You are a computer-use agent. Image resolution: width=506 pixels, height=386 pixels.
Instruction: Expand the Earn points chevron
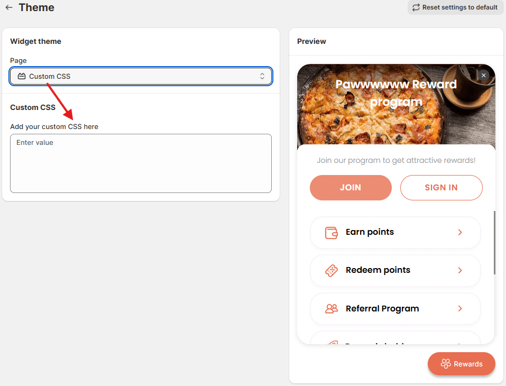[460, 232]
